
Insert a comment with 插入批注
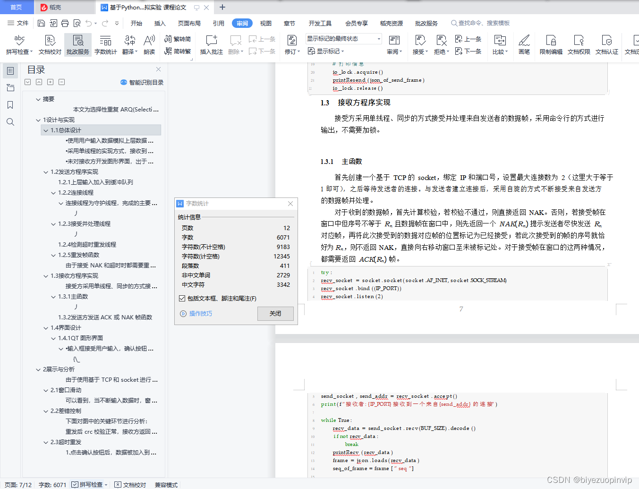(x=211, y=45)
